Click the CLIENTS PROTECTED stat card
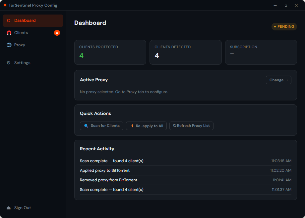Screen dimensions: 305x218 pyautogui.click(x=110, y=52)
